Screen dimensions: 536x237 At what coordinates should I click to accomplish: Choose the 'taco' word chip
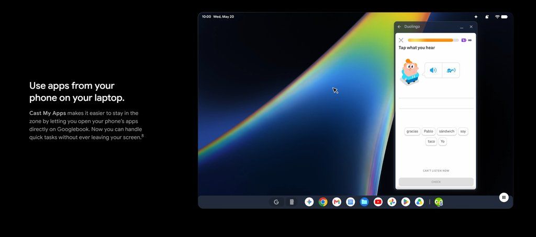click(x=431, y=141)
